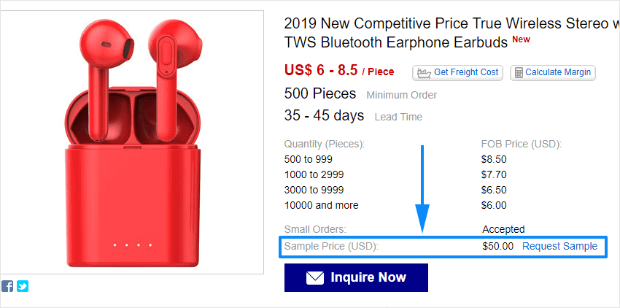The height and width of the screenshot is (308, 620).
Task: Click the red New badge beside the title
Action: [521, 39]
